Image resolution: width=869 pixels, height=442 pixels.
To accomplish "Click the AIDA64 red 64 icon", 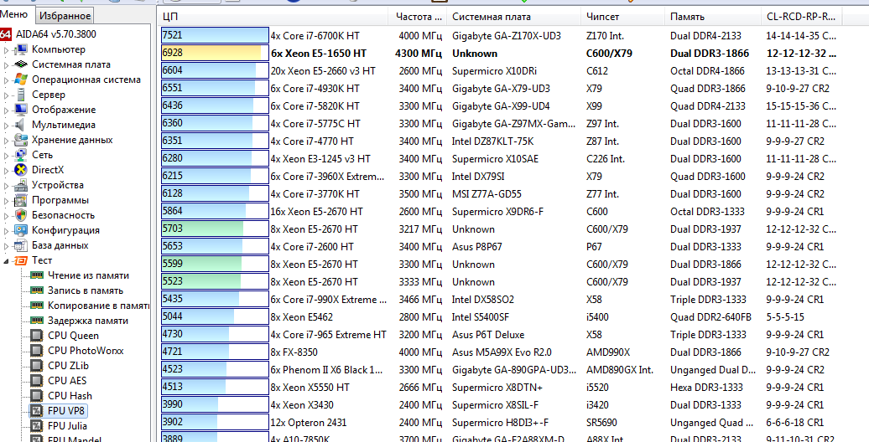I will 6,34.
